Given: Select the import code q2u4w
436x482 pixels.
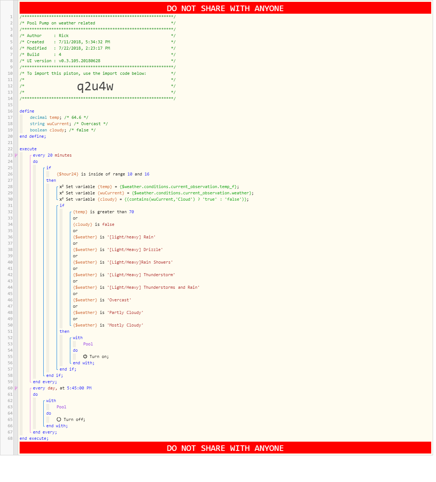Looking at the screenshot, I should [x=95, y=86].
